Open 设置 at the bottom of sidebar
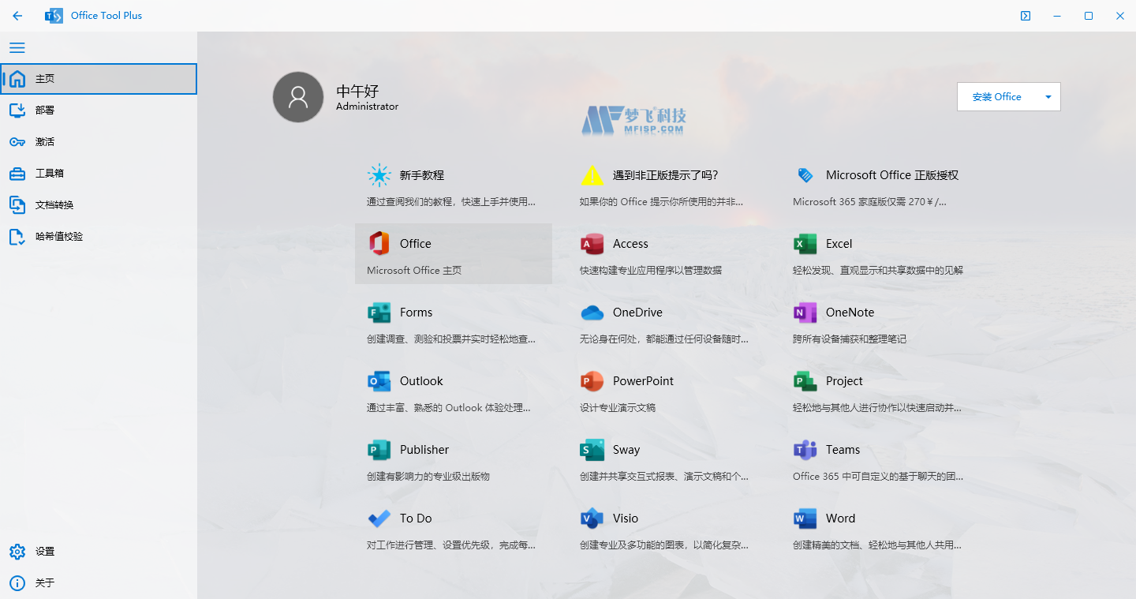The image size is (1136, 599). (43, 551)
